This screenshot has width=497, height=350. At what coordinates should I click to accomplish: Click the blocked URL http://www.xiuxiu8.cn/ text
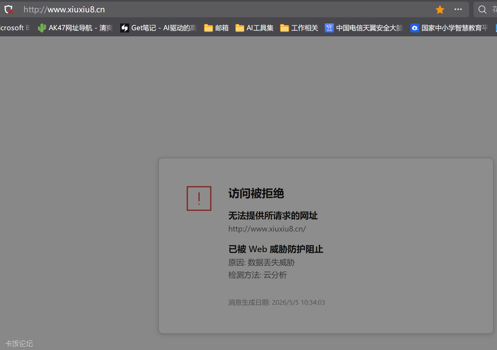pos(267,229)
